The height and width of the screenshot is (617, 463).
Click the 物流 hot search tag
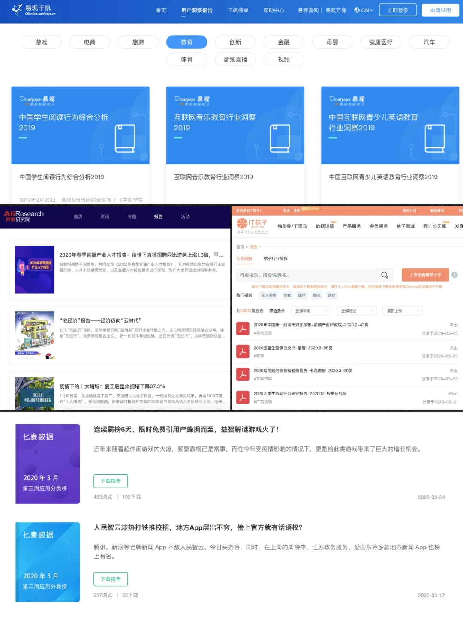[316, 295]
